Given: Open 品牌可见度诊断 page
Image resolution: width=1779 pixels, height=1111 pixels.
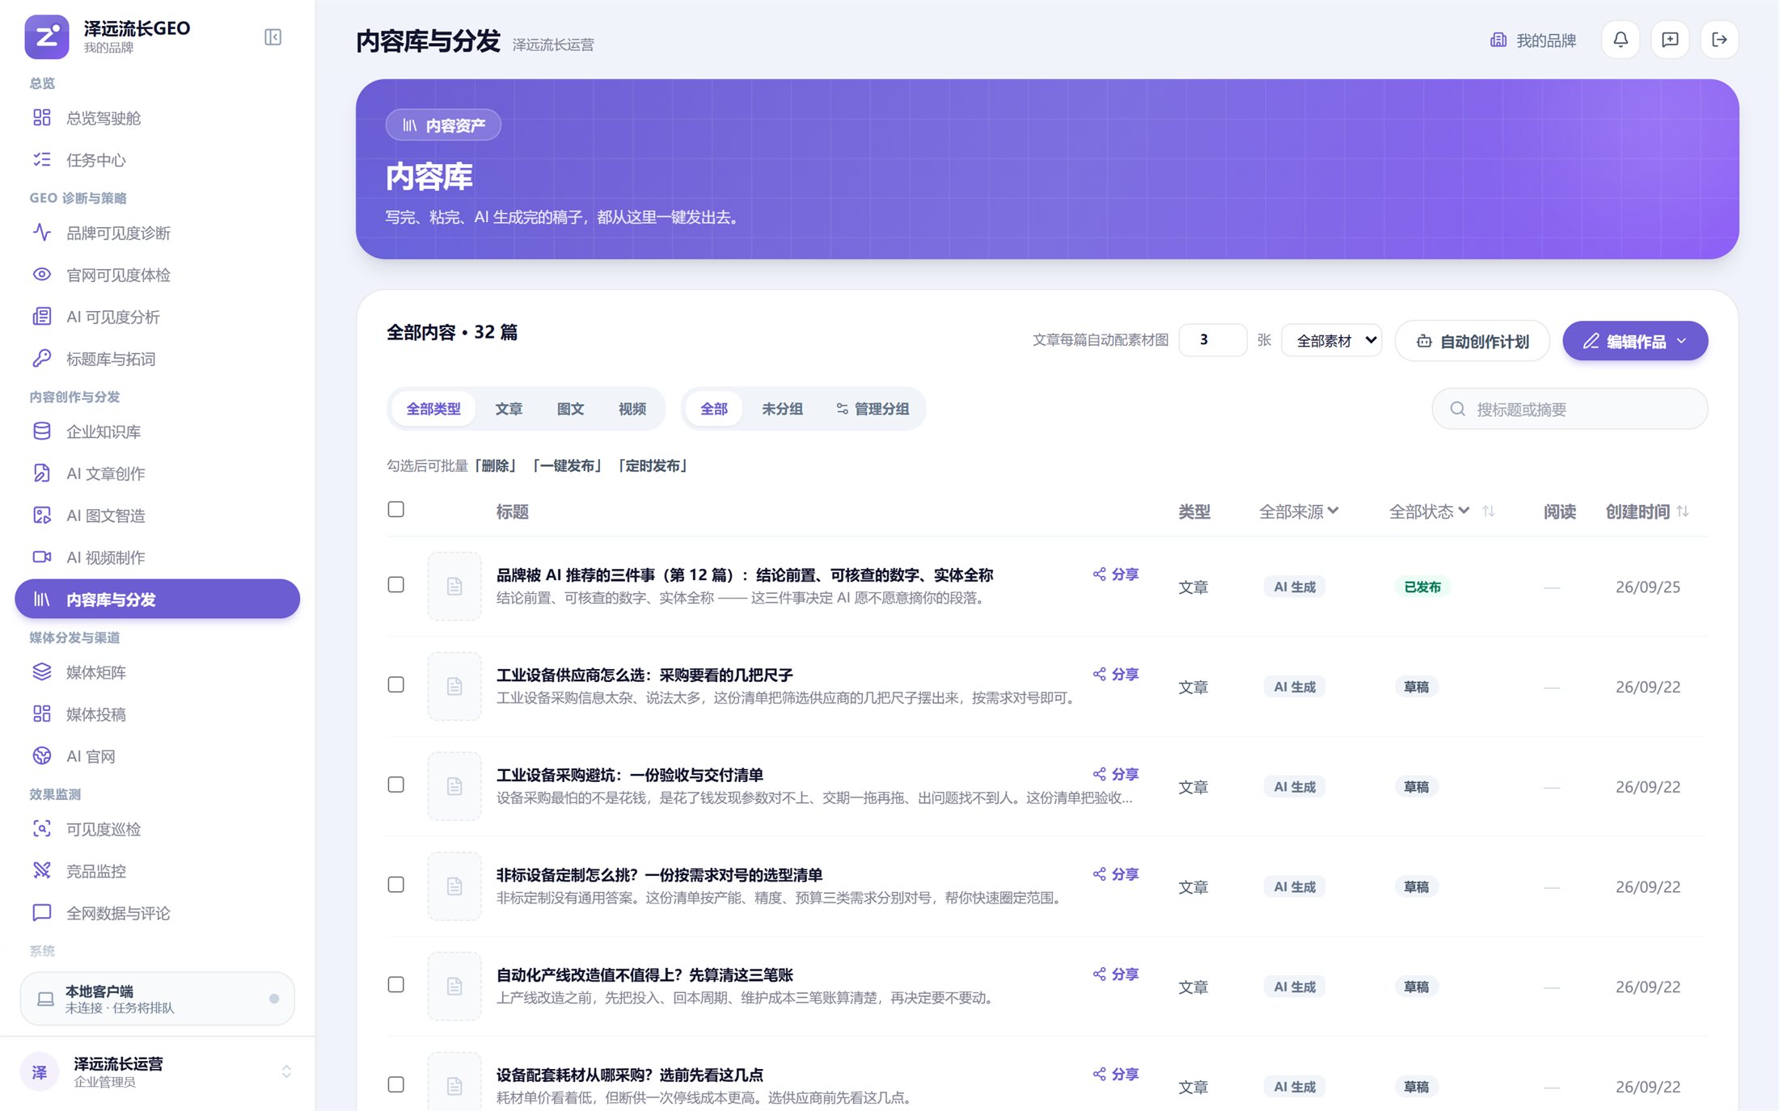Looking at the screenshot, I should click(x=158, y=233).
